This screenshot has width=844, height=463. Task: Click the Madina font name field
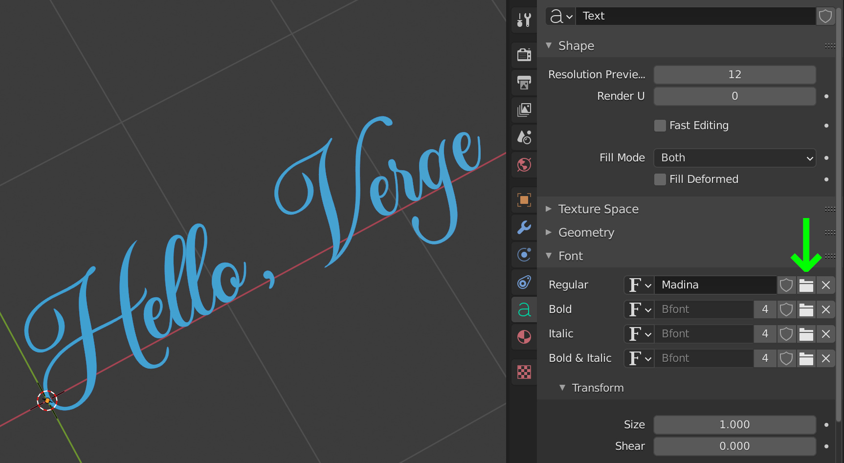[715, 285]
